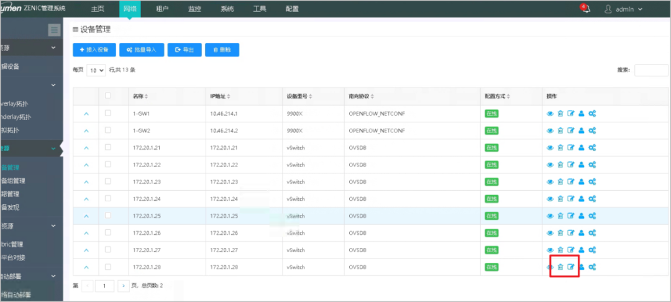User icon for 172.20.1.27 row

(581, 250)
